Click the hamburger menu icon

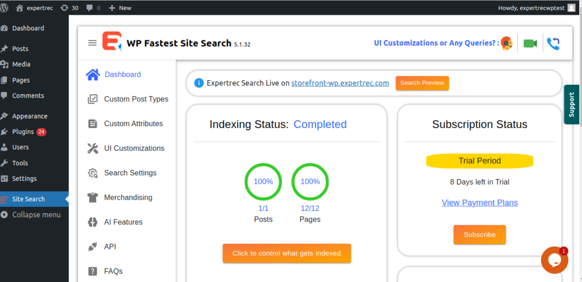pos(92,43)
